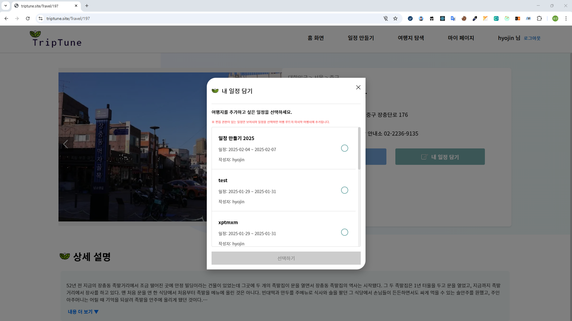Click the 선택하기 button
Image resolution: width=572 pixels, height=321 pixels.
click(x=286, y=258)
